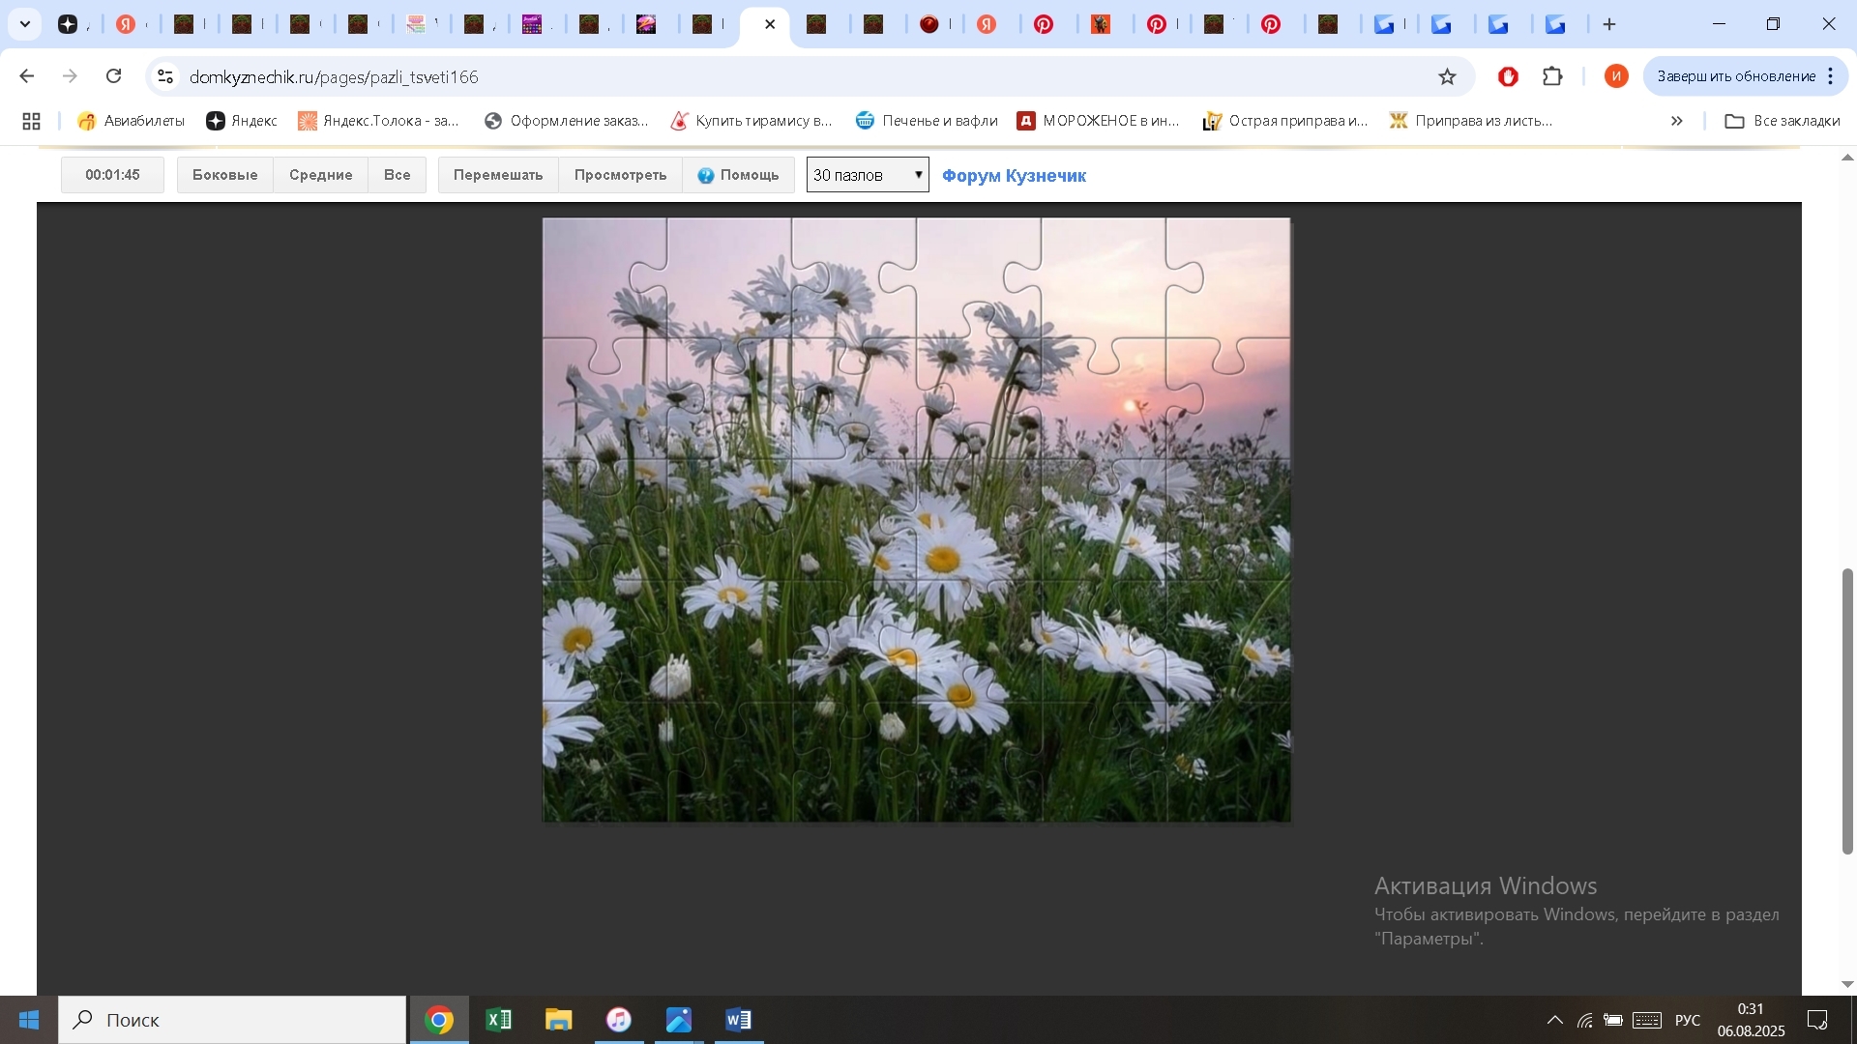Switch to the first Pinterest tab
Screen dimensions: 1857x1044
pos(1044,24)
